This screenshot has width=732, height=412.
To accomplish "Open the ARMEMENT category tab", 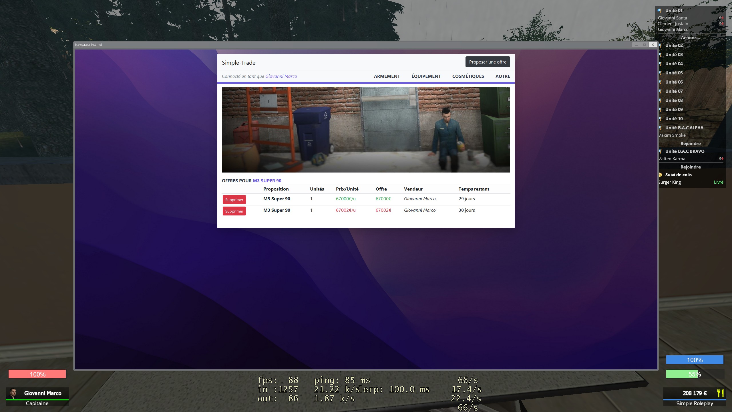I will [x=387, y=76].
